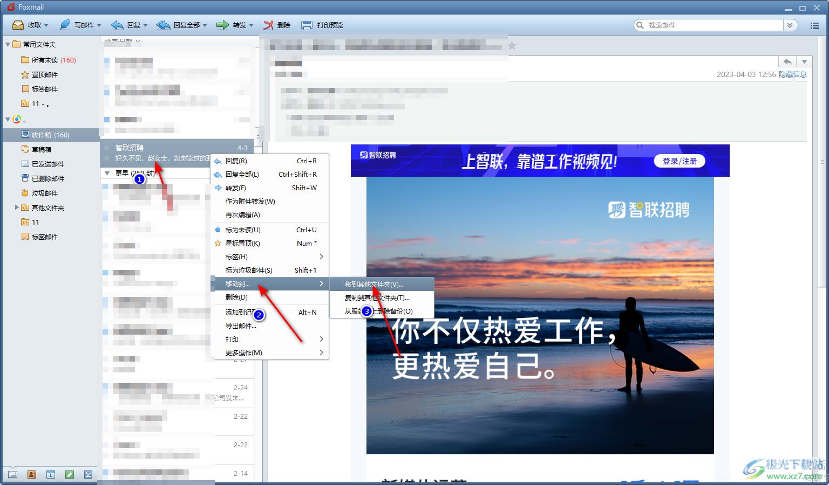
Task: Collapse the 更早 mail group
Action: point(107,173)
